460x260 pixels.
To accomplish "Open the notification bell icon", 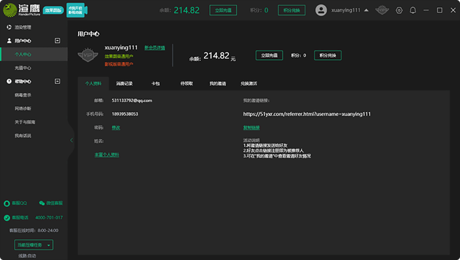I will [x=413, y=10].
